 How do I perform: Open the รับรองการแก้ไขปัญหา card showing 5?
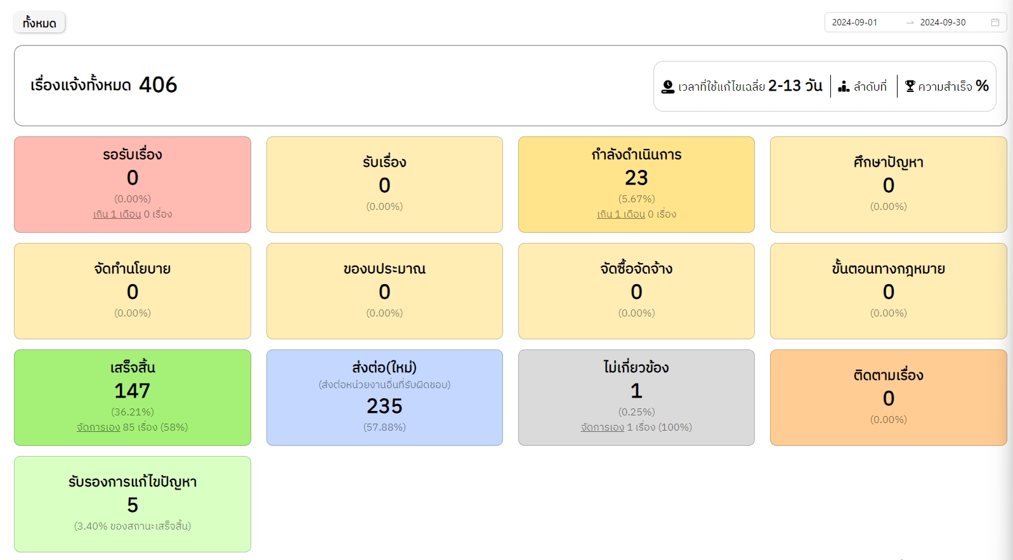[x=133, y=504]
